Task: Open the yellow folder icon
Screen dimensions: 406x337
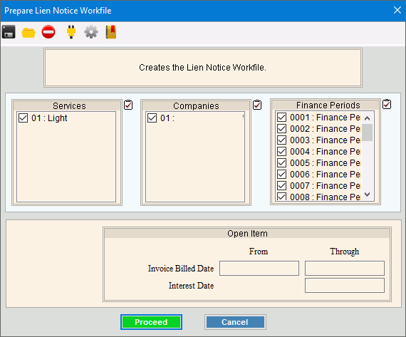Action: tap(28, 32)
